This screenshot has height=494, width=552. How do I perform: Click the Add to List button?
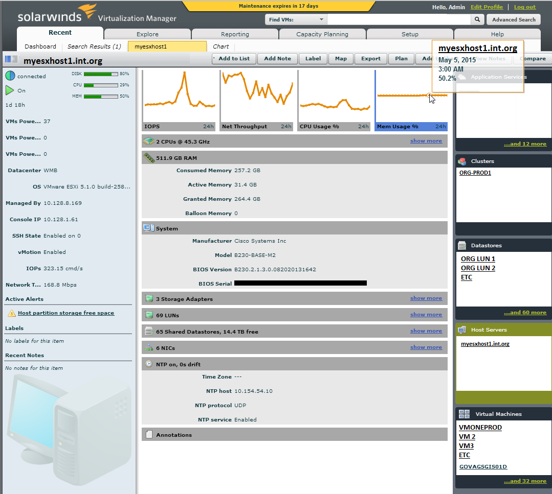tap(234, 59)
